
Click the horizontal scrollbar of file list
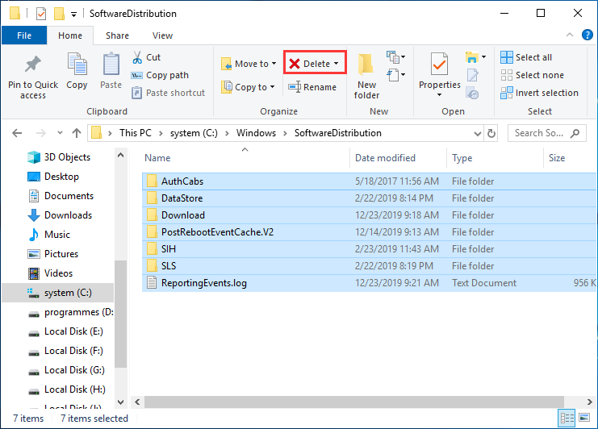[x=354, y=402]
